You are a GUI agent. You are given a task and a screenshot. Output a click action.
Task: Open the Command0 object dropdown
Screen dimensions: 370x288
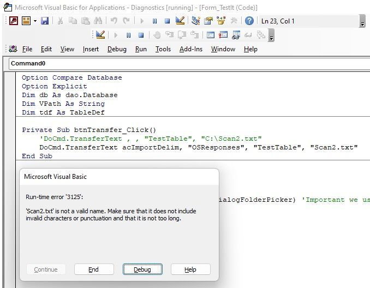pos(189,63)
